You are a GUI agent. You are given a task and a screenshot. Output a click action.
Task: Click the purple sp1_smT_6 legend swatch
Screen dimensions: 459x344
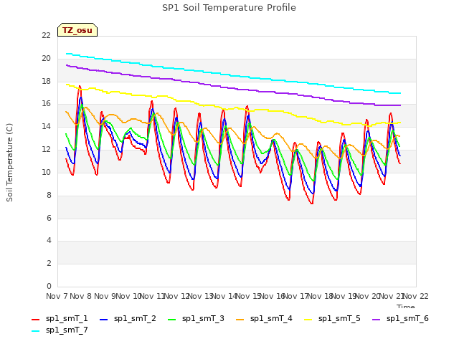pyautogui.click(x=376, y=320)
